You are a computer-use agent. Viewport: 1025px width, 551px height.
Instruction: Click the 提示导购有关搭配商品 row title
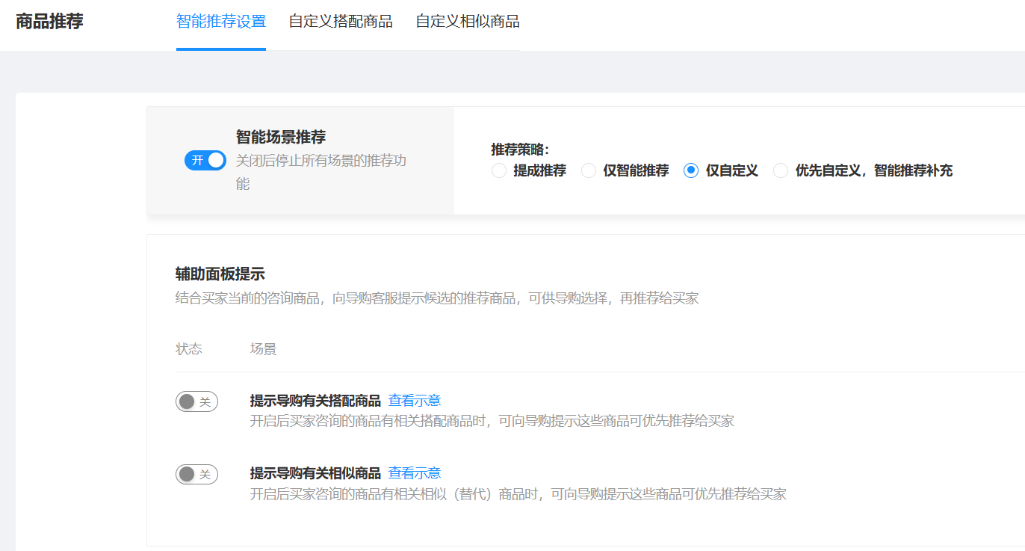click(x=315, y=401)
